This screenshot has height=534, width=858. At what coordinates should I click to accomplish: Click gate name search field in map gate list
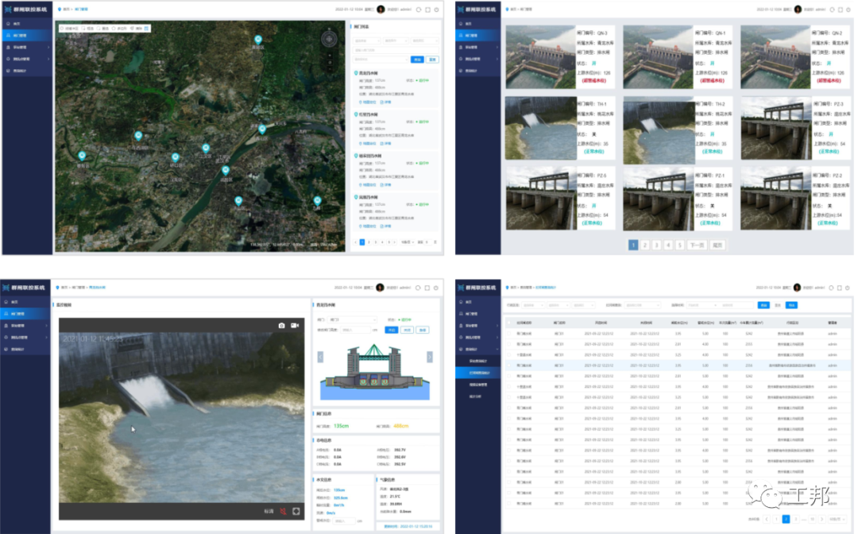(396, 50)
